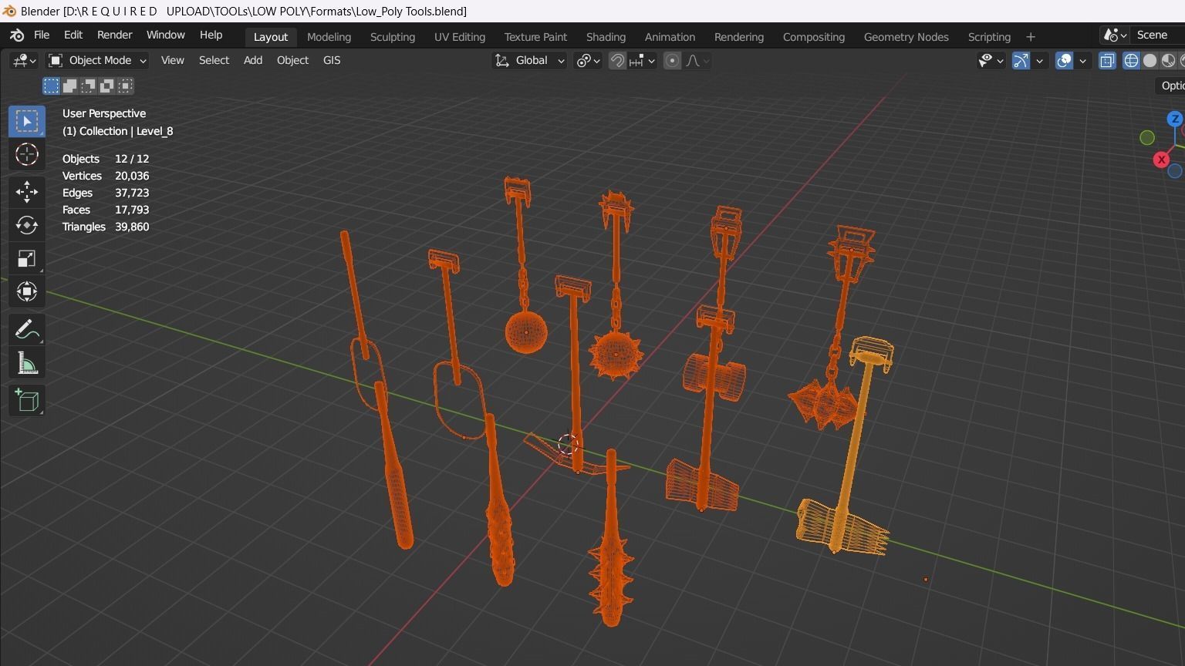Open the scene browse dropdown
Screen dimensions: 1185x666
(x=1115, y=35)
